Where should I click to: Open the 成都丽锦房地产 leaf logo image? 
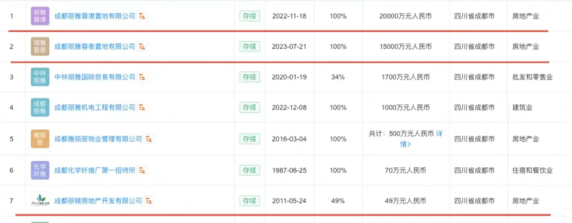(x=40, y=201)
